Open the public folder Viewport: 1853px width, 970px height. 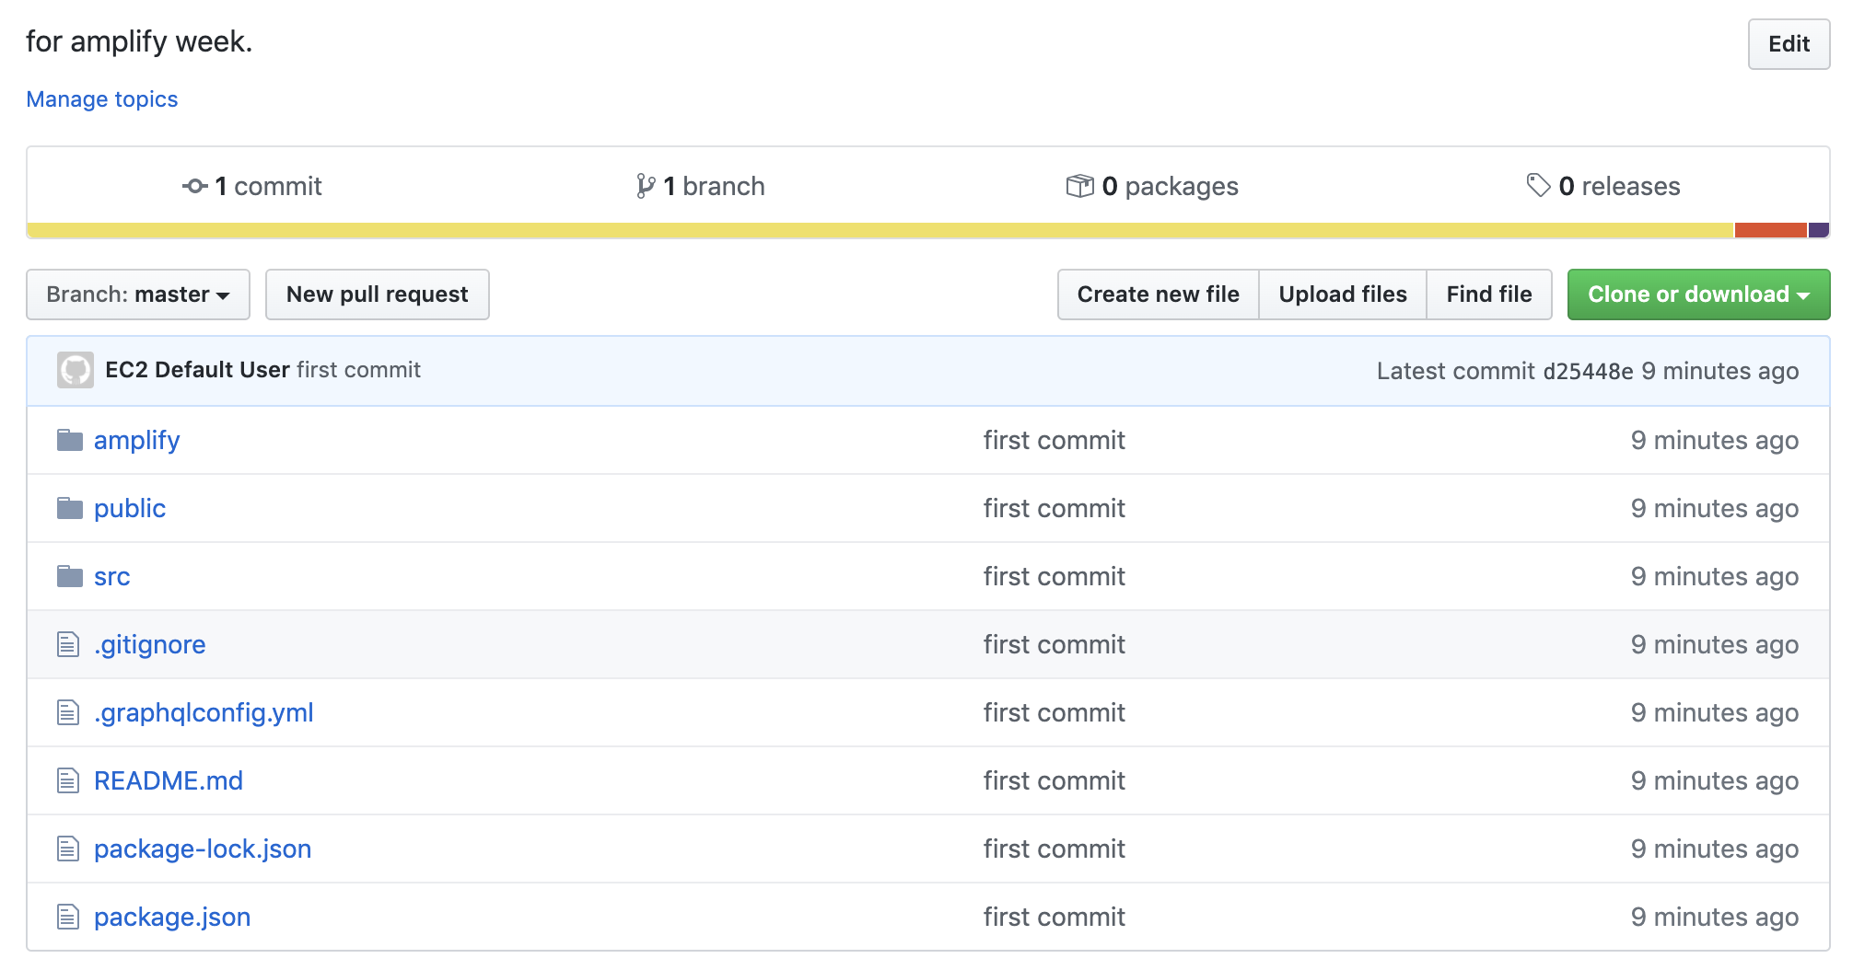[130, 508]
